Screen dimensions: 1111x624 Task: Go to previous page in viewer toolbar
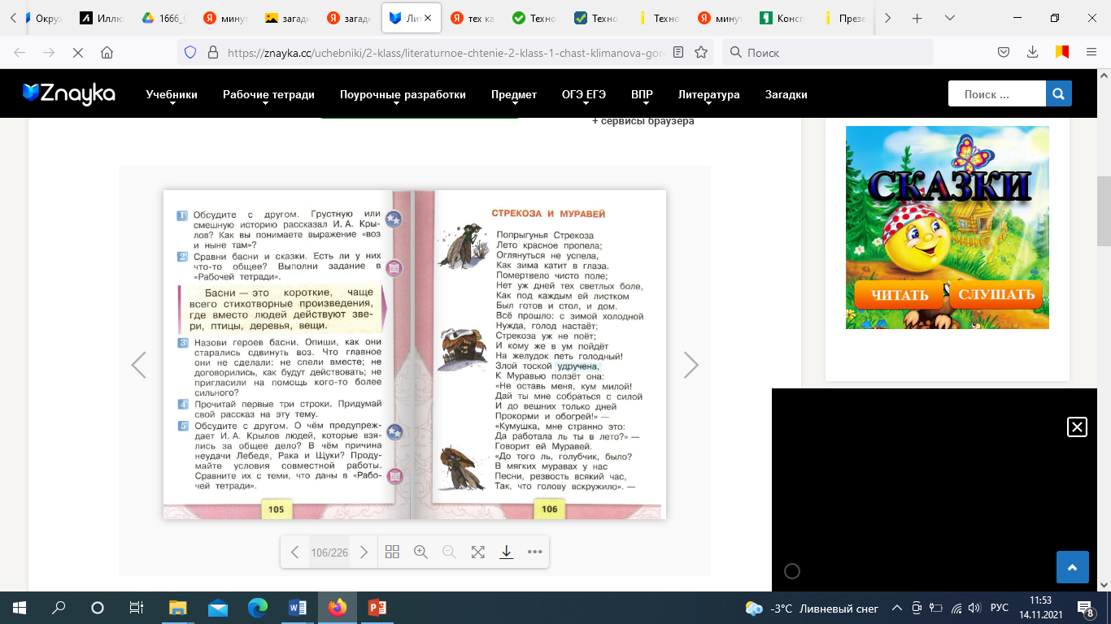(x=295, y=552)
